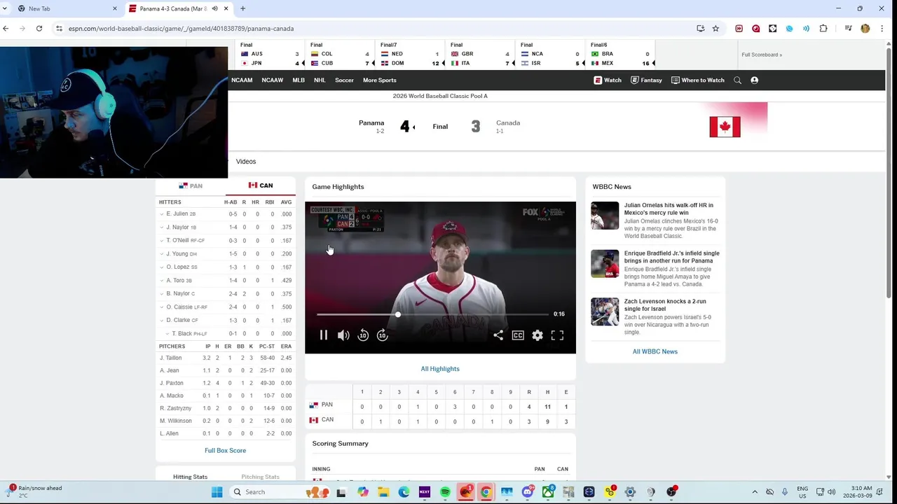Click the video progress bar scrubber
The image size is (897, 504).
pos(397,314)
